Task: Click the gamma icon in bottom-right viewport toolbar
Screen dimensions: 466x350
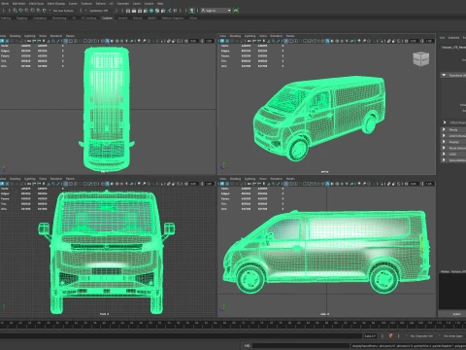Action: [x=422, y=184]
